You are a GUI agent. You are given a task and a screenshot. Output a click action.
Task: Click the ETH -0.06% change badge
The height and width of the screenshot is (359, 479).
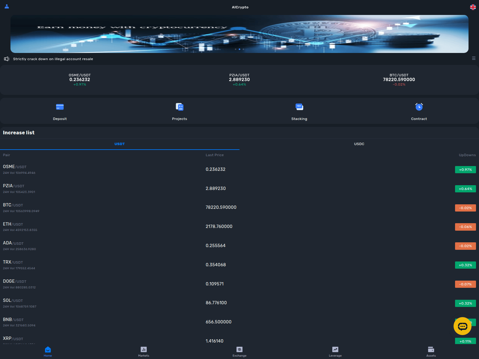point(466,227)
